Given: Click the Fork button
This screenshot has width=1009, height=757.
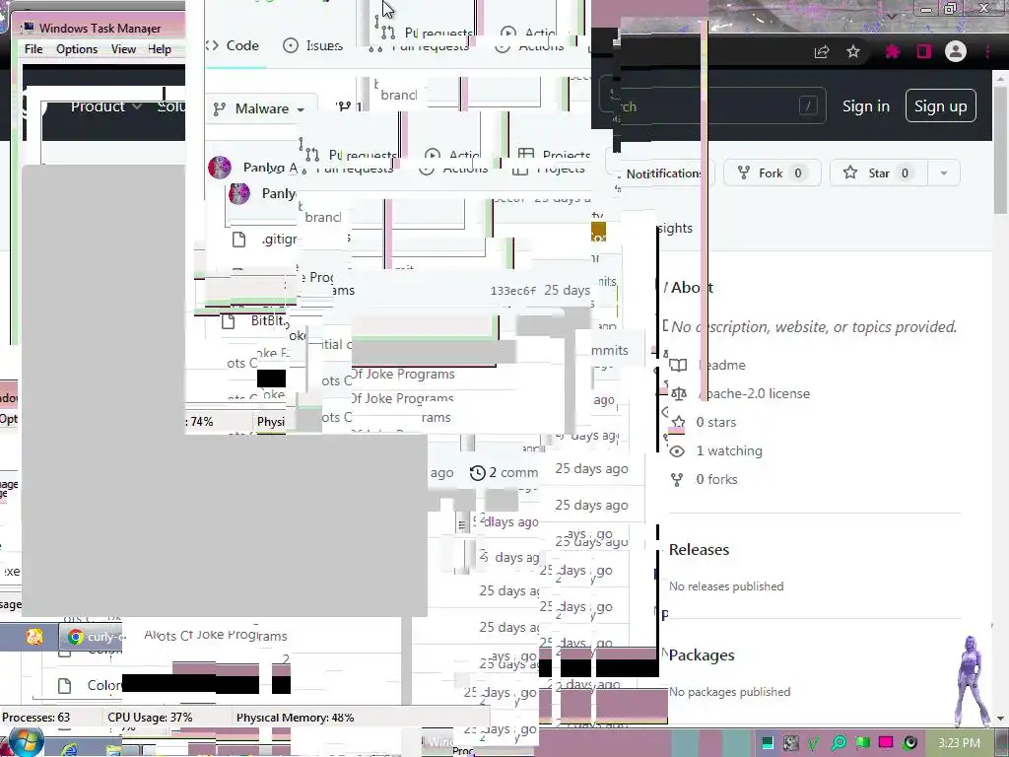Looking at the screenshot, I should 772,172.
